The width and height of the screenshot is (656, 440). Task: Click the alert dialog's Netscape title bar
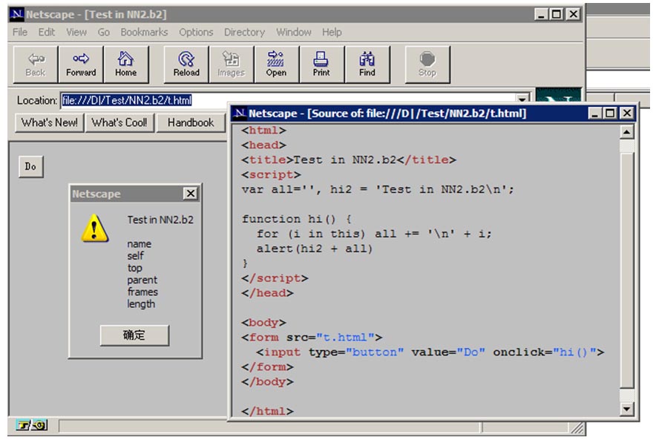(x=135, y=194)
